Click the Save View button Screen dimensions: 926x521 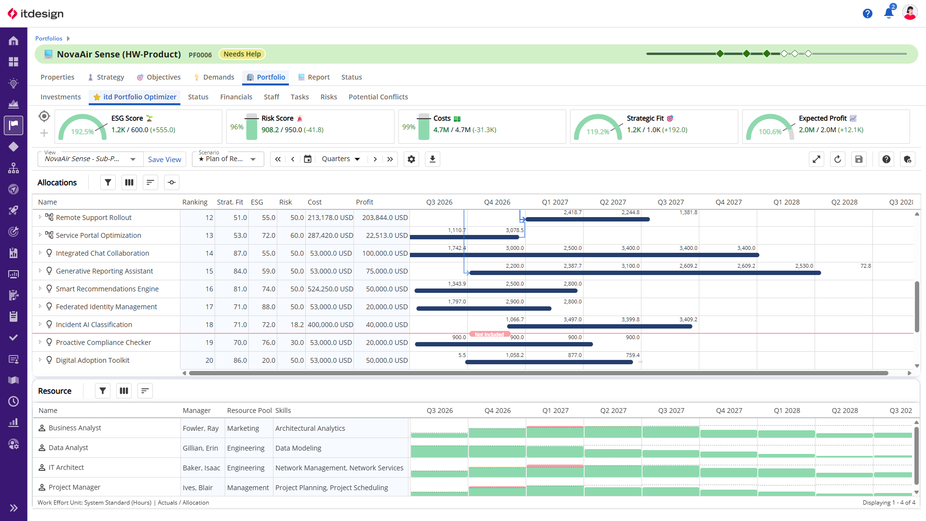[x=164, y=160]
